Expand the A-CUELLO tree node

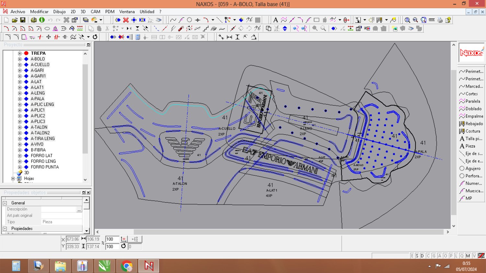pyautogui.click(x=20, y=64)
